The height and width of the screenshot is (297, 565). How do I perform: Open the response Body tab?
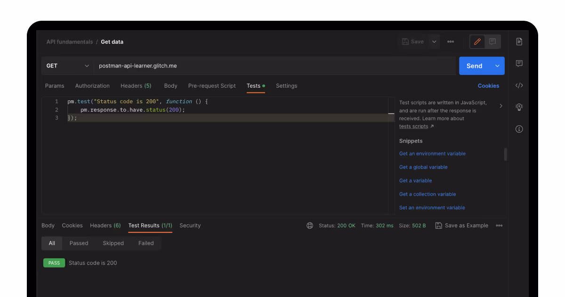[48, 225]
